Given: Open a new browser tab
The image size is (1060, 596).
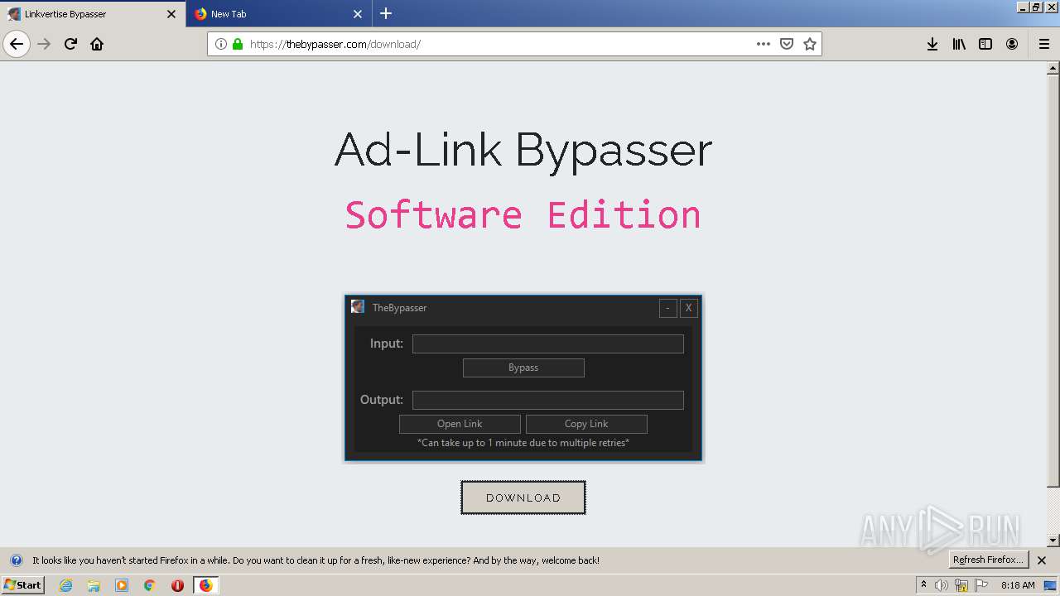Looking at the screenshot, I should pos(386,13).
